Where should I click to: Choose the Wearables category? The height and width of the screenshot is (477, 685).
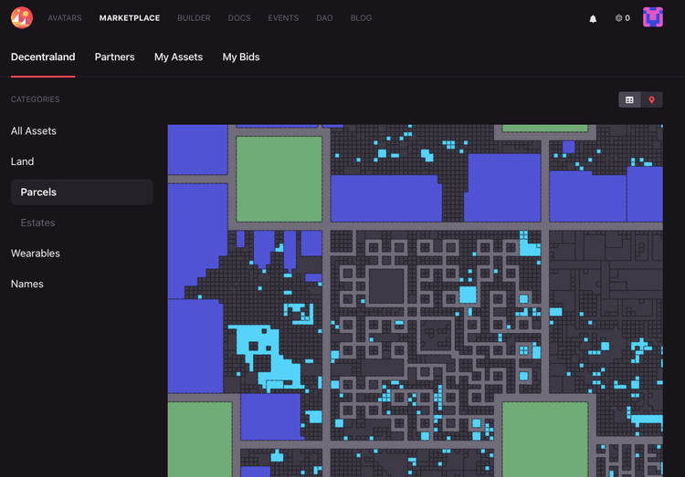point(36,254)
